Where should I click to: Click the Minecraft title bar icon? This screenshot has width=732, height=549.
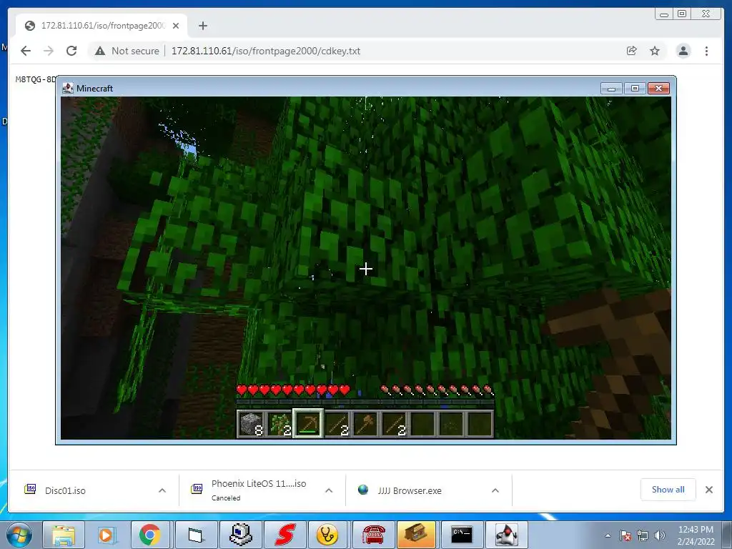tap(68, 88)
